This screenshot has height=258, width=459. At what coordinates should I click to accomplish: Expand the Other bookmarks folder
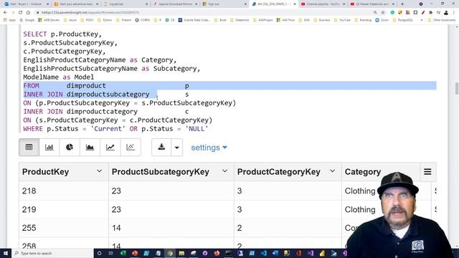click(x=442, y=20)
